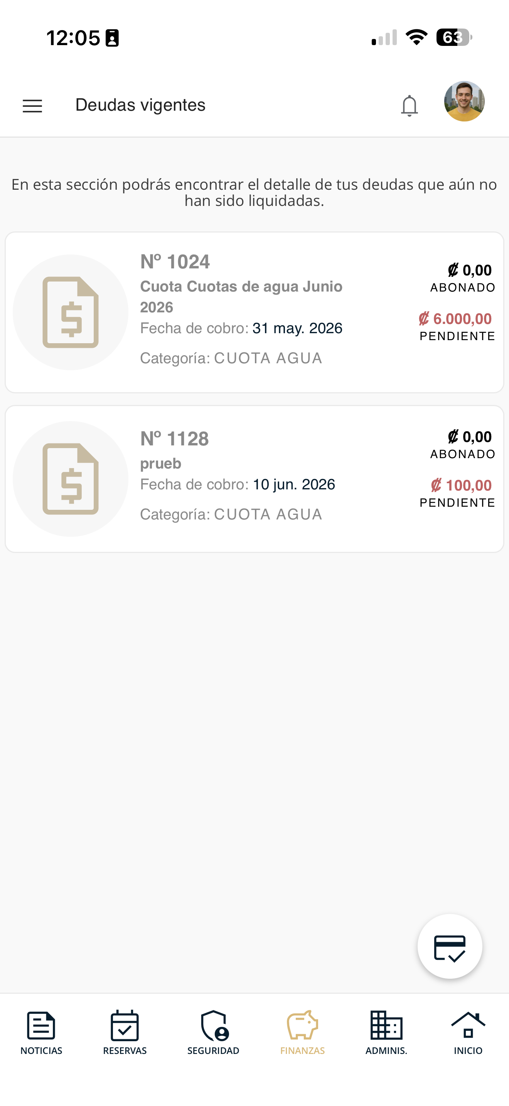Tap the Deudas vigentes header title

[x=140, y=105]
